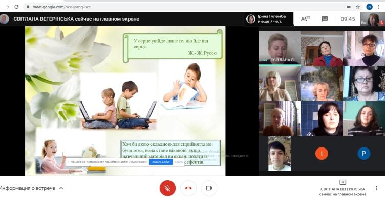
Task: Open Meet's more options menu
Action: click(x=376, y=188)
